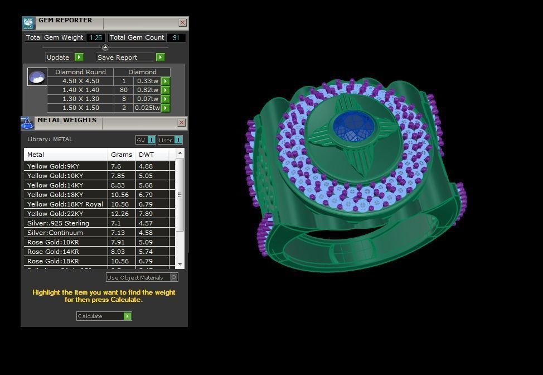
Task: Click the Grams column header
Action: 122,155
